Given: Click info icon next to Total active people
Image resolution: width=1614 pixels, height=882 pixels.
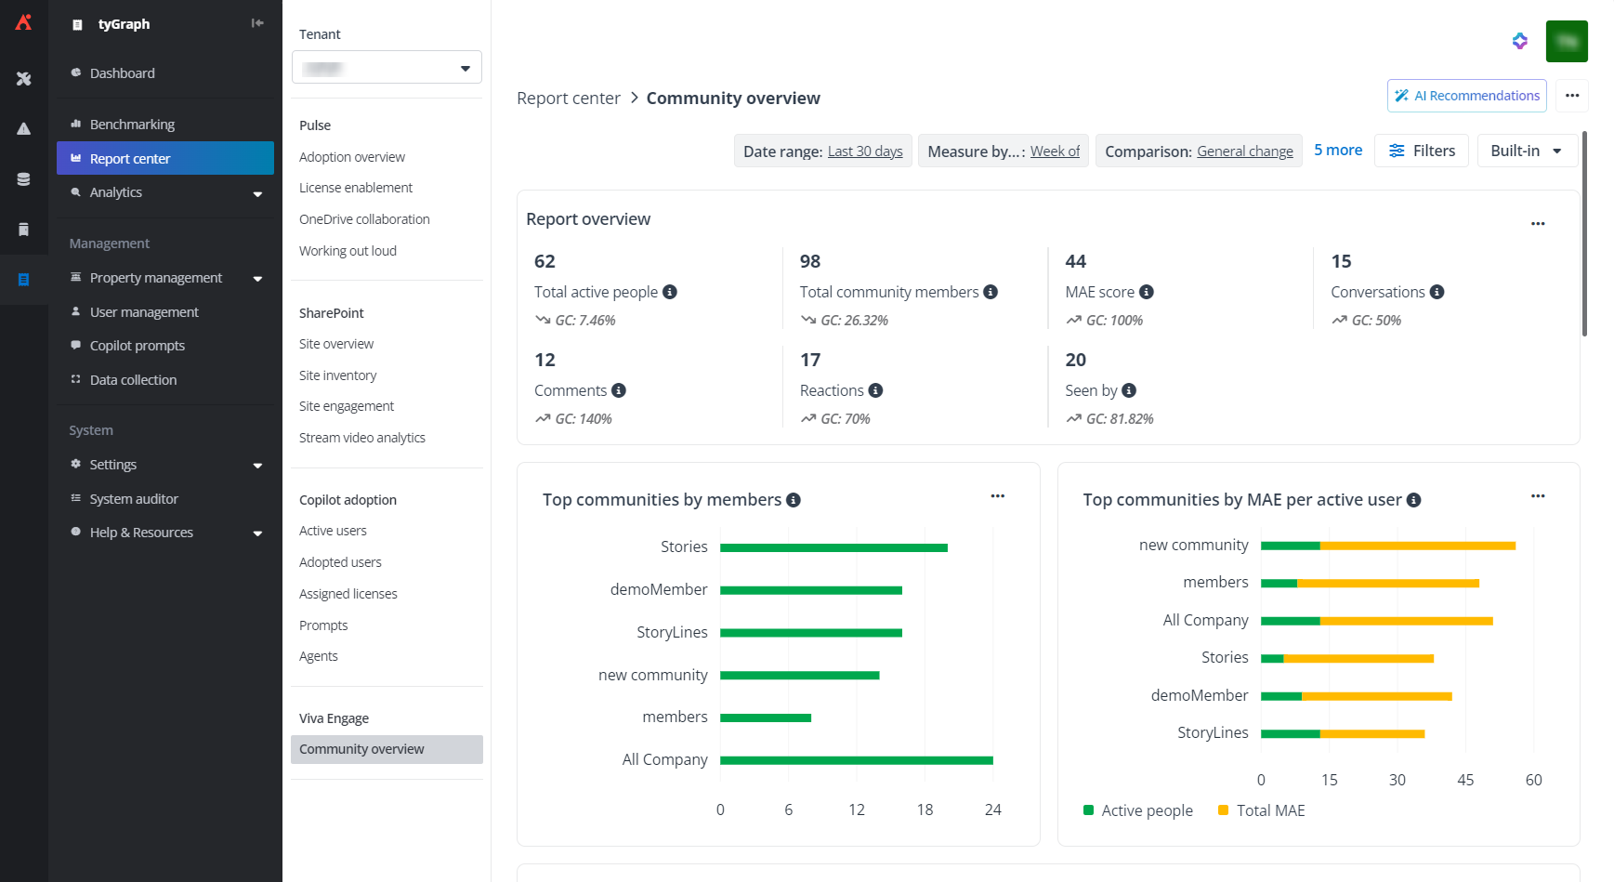Looking at the screenshot, I should coord(669,292).
